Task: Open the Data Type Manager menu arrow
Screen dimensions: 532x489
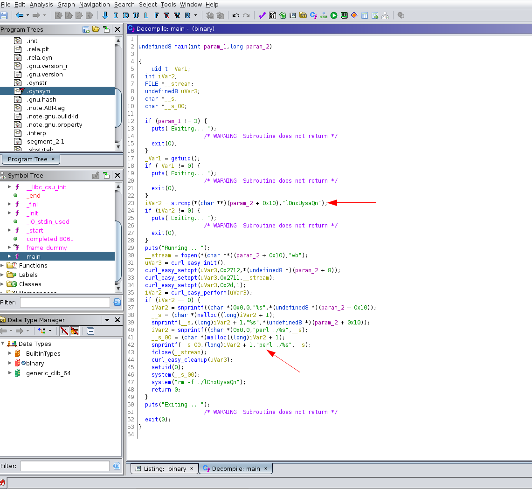Action: 107,320
